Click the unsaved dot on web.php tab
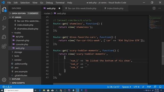 59,8
